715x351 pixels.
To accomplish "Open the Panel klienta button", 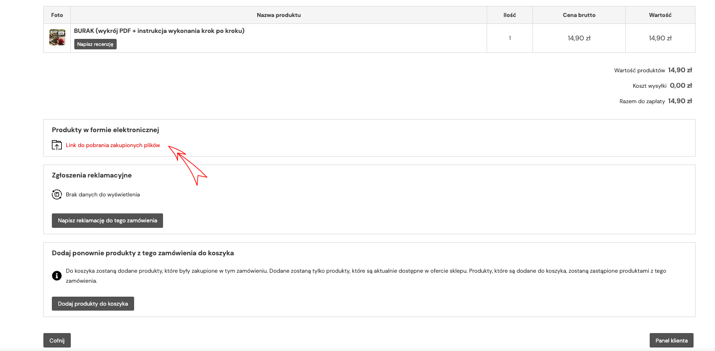I will pos(671,341).
